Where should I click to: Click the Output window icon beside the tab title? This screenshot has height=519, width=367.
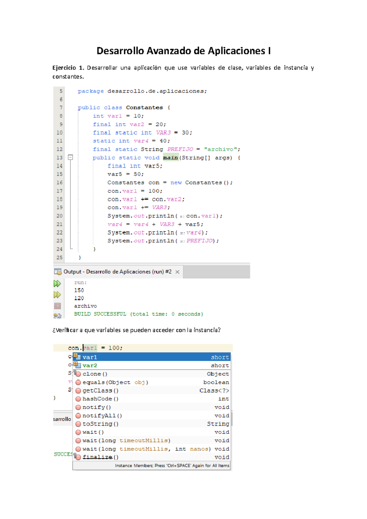[x=58, y=271]
